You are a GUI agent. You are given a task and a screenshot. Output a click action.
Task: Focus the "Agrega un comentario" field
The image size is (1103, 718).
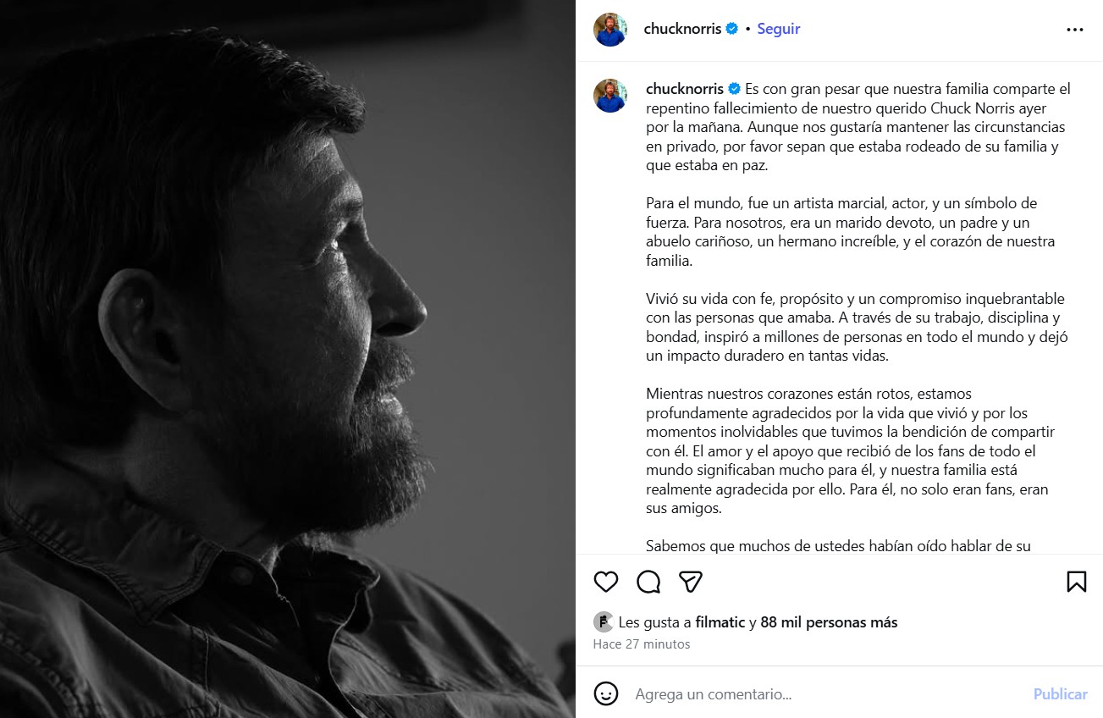click(x=813, y=693)
